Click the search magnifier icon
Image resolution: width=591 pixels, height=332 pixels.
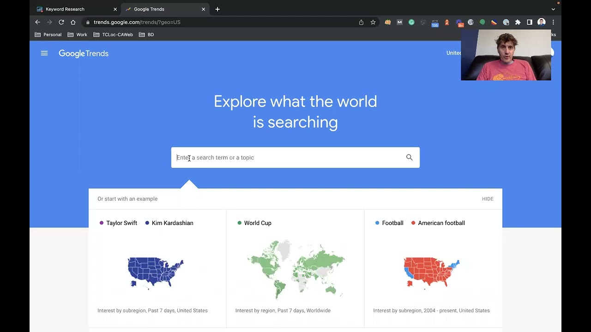point(409,157)
